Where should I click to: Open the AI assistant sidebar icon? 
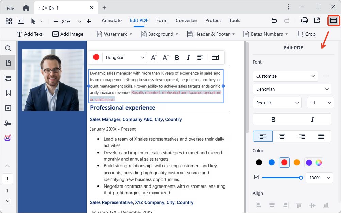(x=8, y=138)
